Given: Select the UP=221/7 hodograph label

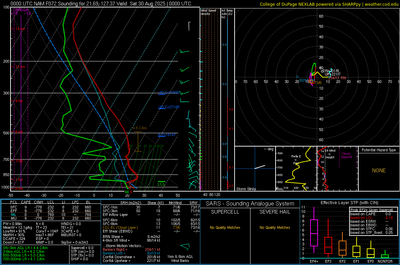Looking at the screenshot, I should pos(333,74).
